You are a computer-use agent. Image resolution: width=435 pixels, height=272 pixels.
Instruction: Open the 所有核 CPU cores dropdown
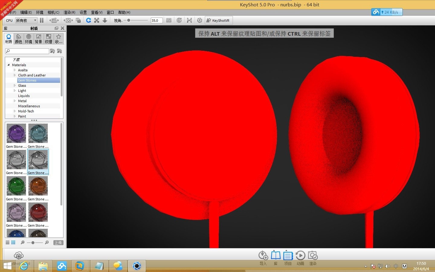click(26, 20)
